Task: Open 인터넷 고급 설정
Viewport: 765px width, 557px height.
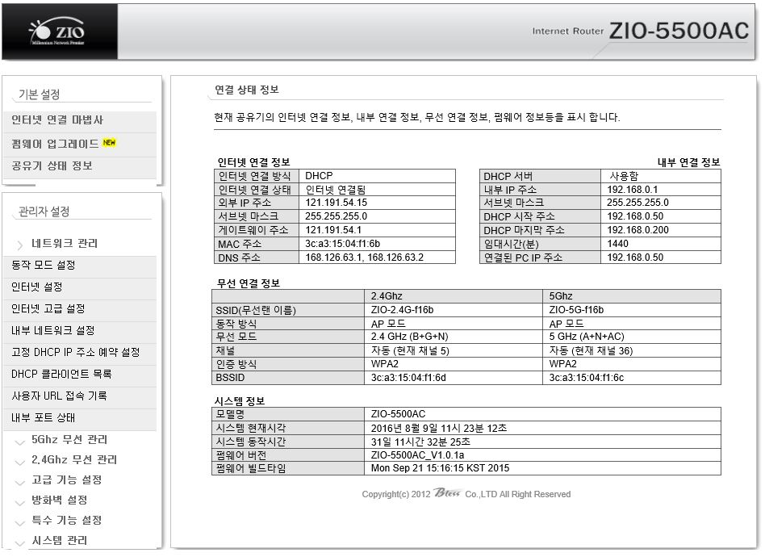Action: point(48,309)
